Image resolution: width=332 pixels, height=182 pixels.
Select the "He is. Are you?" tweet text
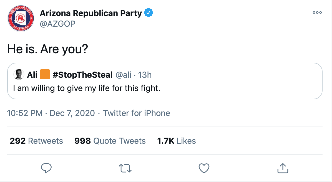[47, 49]
